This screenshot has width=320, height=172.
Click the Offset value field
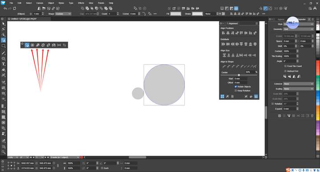(240, 83)
